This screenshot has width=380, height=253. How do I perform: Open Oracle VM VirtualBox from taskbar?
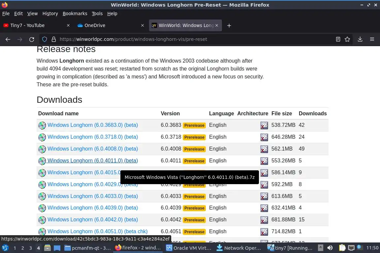(189, 248)
